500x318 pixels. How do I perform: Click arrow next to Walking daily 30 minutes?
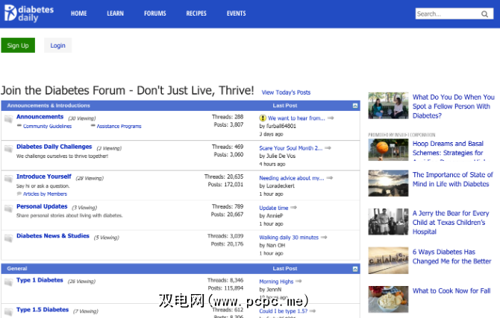[x=323, y=238]
